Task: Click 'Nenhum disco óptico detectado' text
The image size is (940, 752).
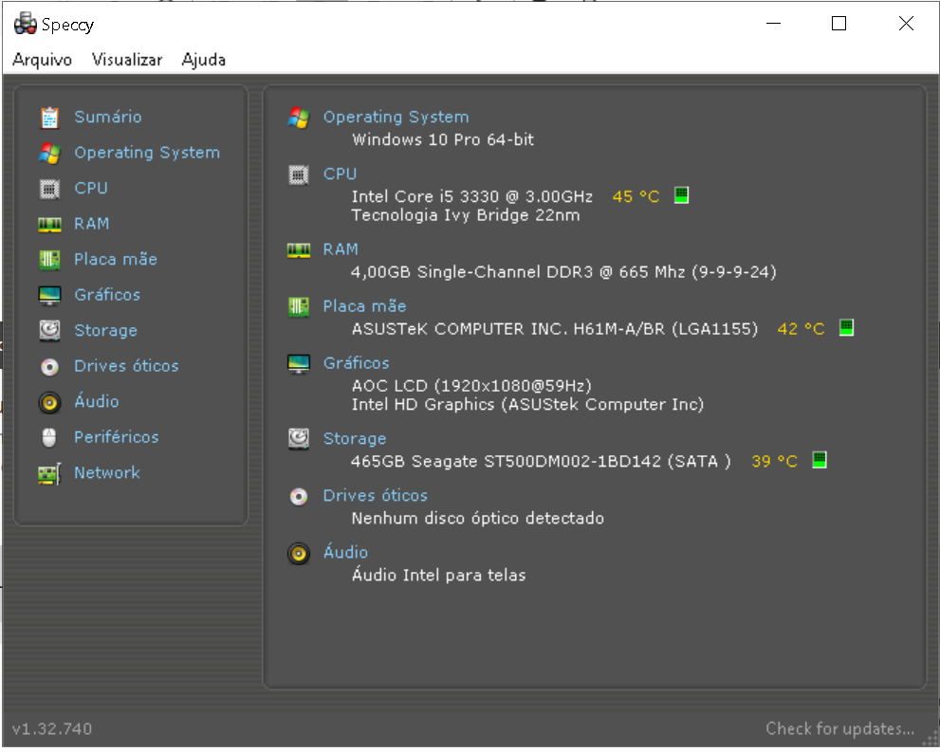Action: (478, 519)
